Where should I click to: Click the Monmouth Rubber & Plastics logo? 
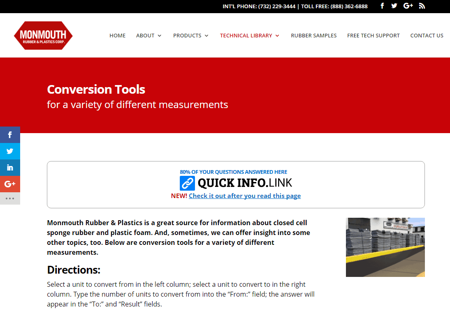[x=43, y=35]
